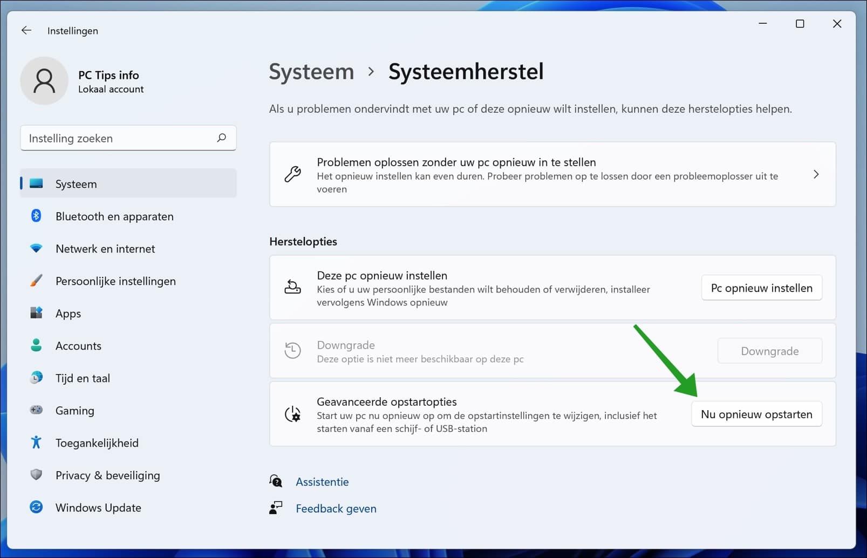Click the search magnifier icon

pyautogui.click(x=221, y=138)
